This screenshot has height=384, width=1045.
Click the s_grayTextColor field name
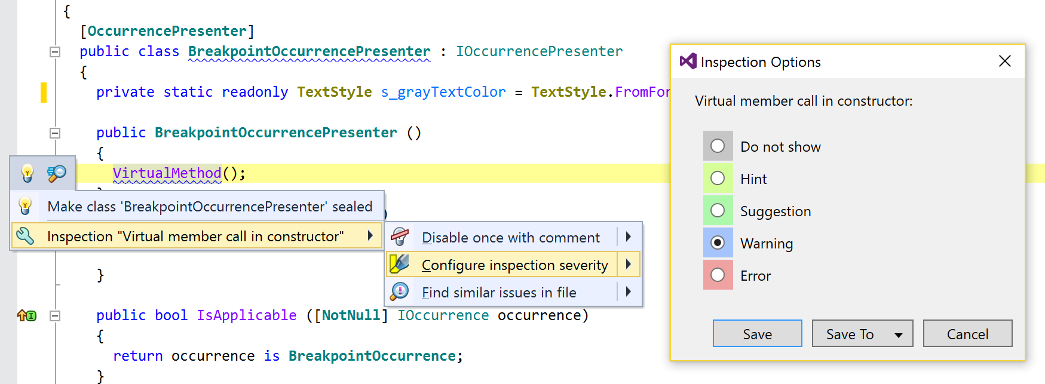[443, 92]
